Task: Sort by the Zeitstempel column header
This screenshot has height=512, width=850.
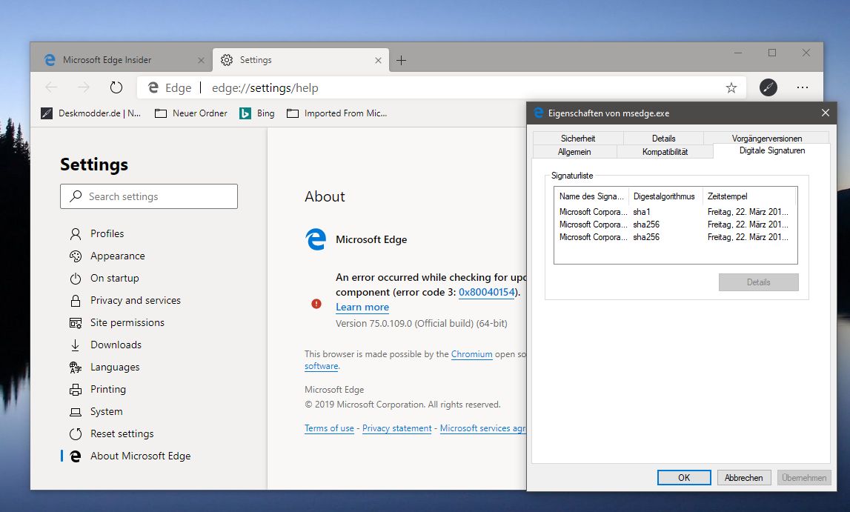Action: click(750, 196)
